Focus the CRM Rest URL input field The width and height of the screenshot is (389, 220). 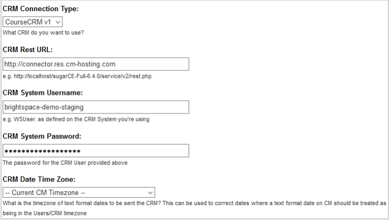point(96,64)
